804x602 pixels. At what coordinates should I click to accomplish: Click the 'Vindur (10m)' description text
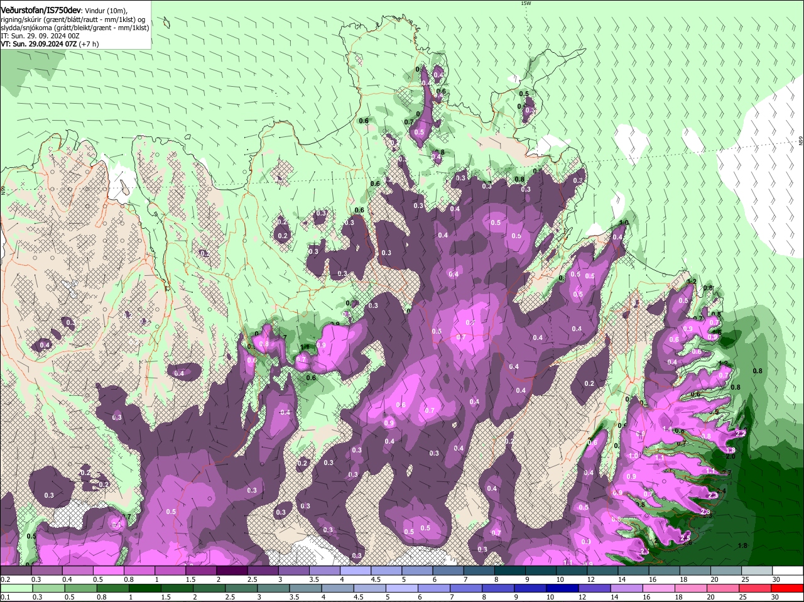click(106, 11)
